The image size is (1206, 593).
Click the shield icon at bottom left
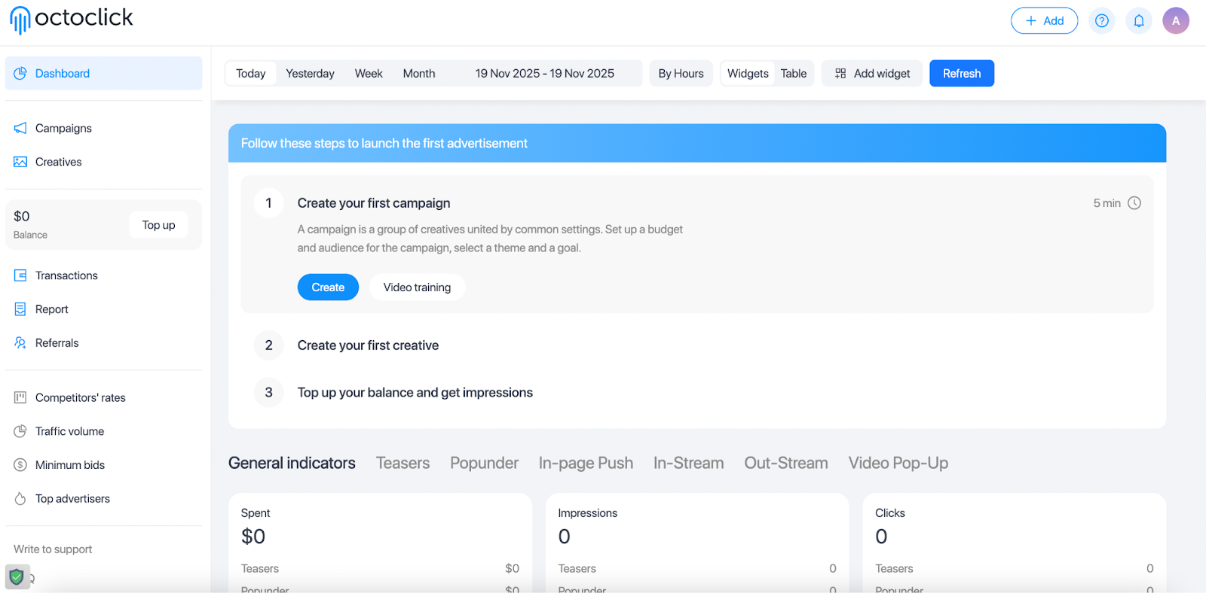point(17,577)
